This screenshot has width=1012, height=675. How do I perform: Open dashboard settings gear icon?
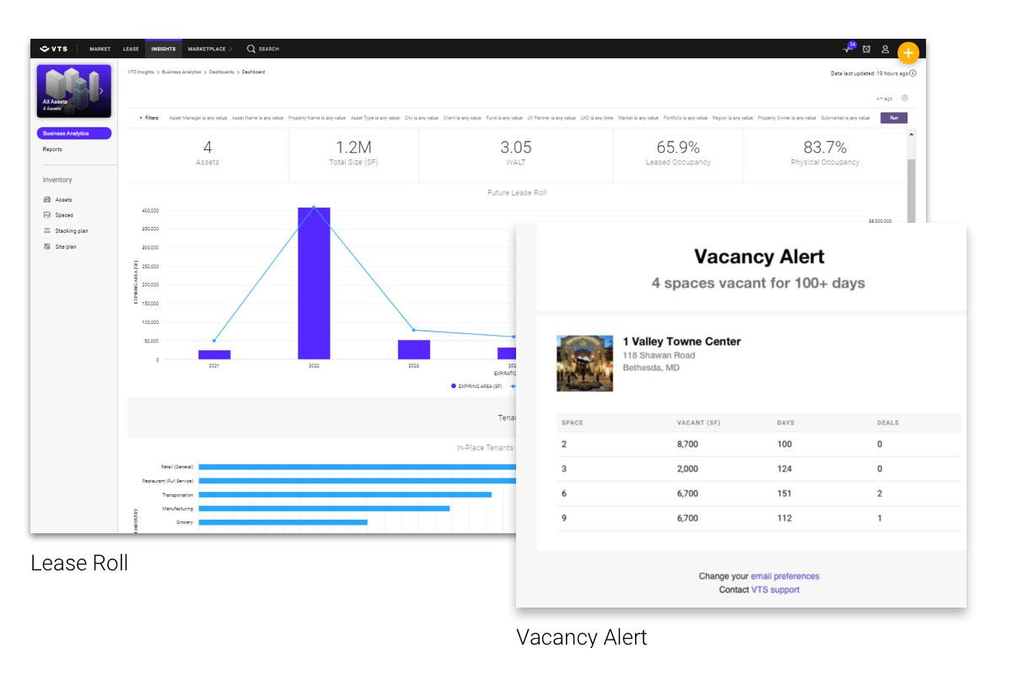point(905,98)
